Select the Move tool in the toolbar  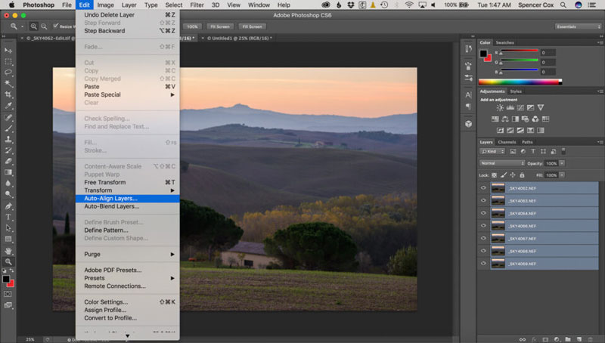point(8,51)
